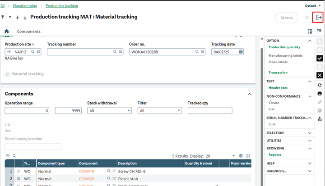
Task: Jump to first record arrow icon
Action: [3, 17]
